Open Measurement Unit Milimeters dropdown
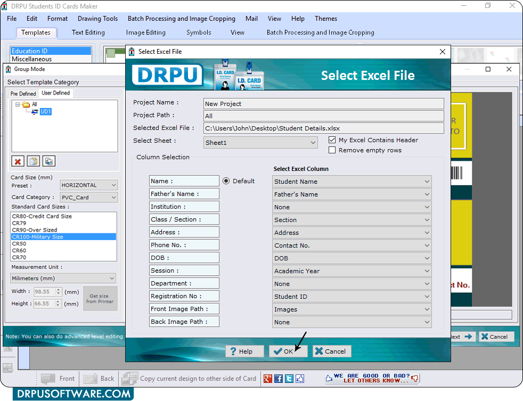 [63, 278]
